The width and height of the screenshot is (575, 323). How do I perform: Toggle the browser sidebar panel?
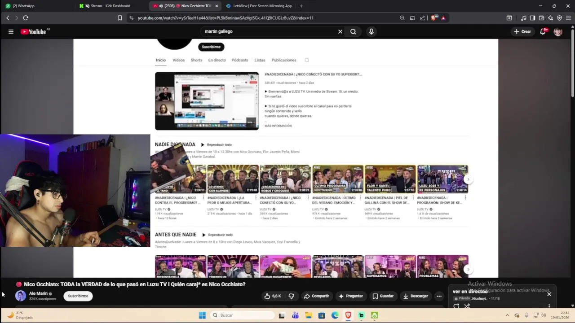532,18
